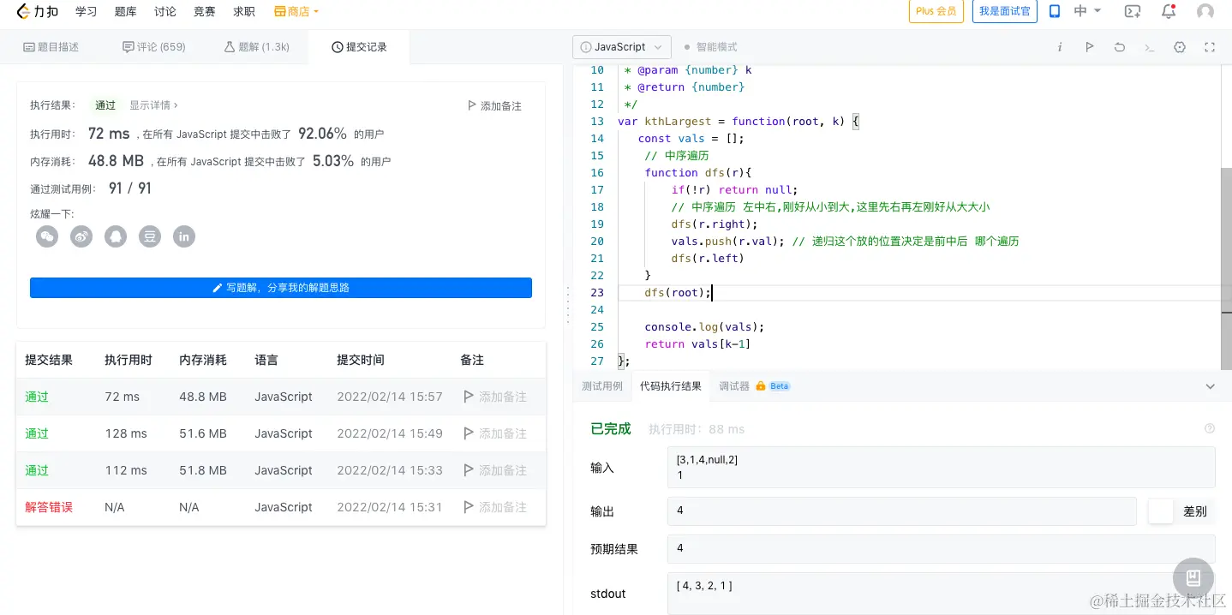The image size is (1232, 615).
Task: Click the Plus 会员 button
Action: click(936, 11)
